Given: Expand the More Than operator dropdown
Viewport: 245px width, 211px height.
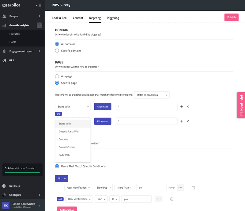Looking at the screenshot, I should 124,187.
